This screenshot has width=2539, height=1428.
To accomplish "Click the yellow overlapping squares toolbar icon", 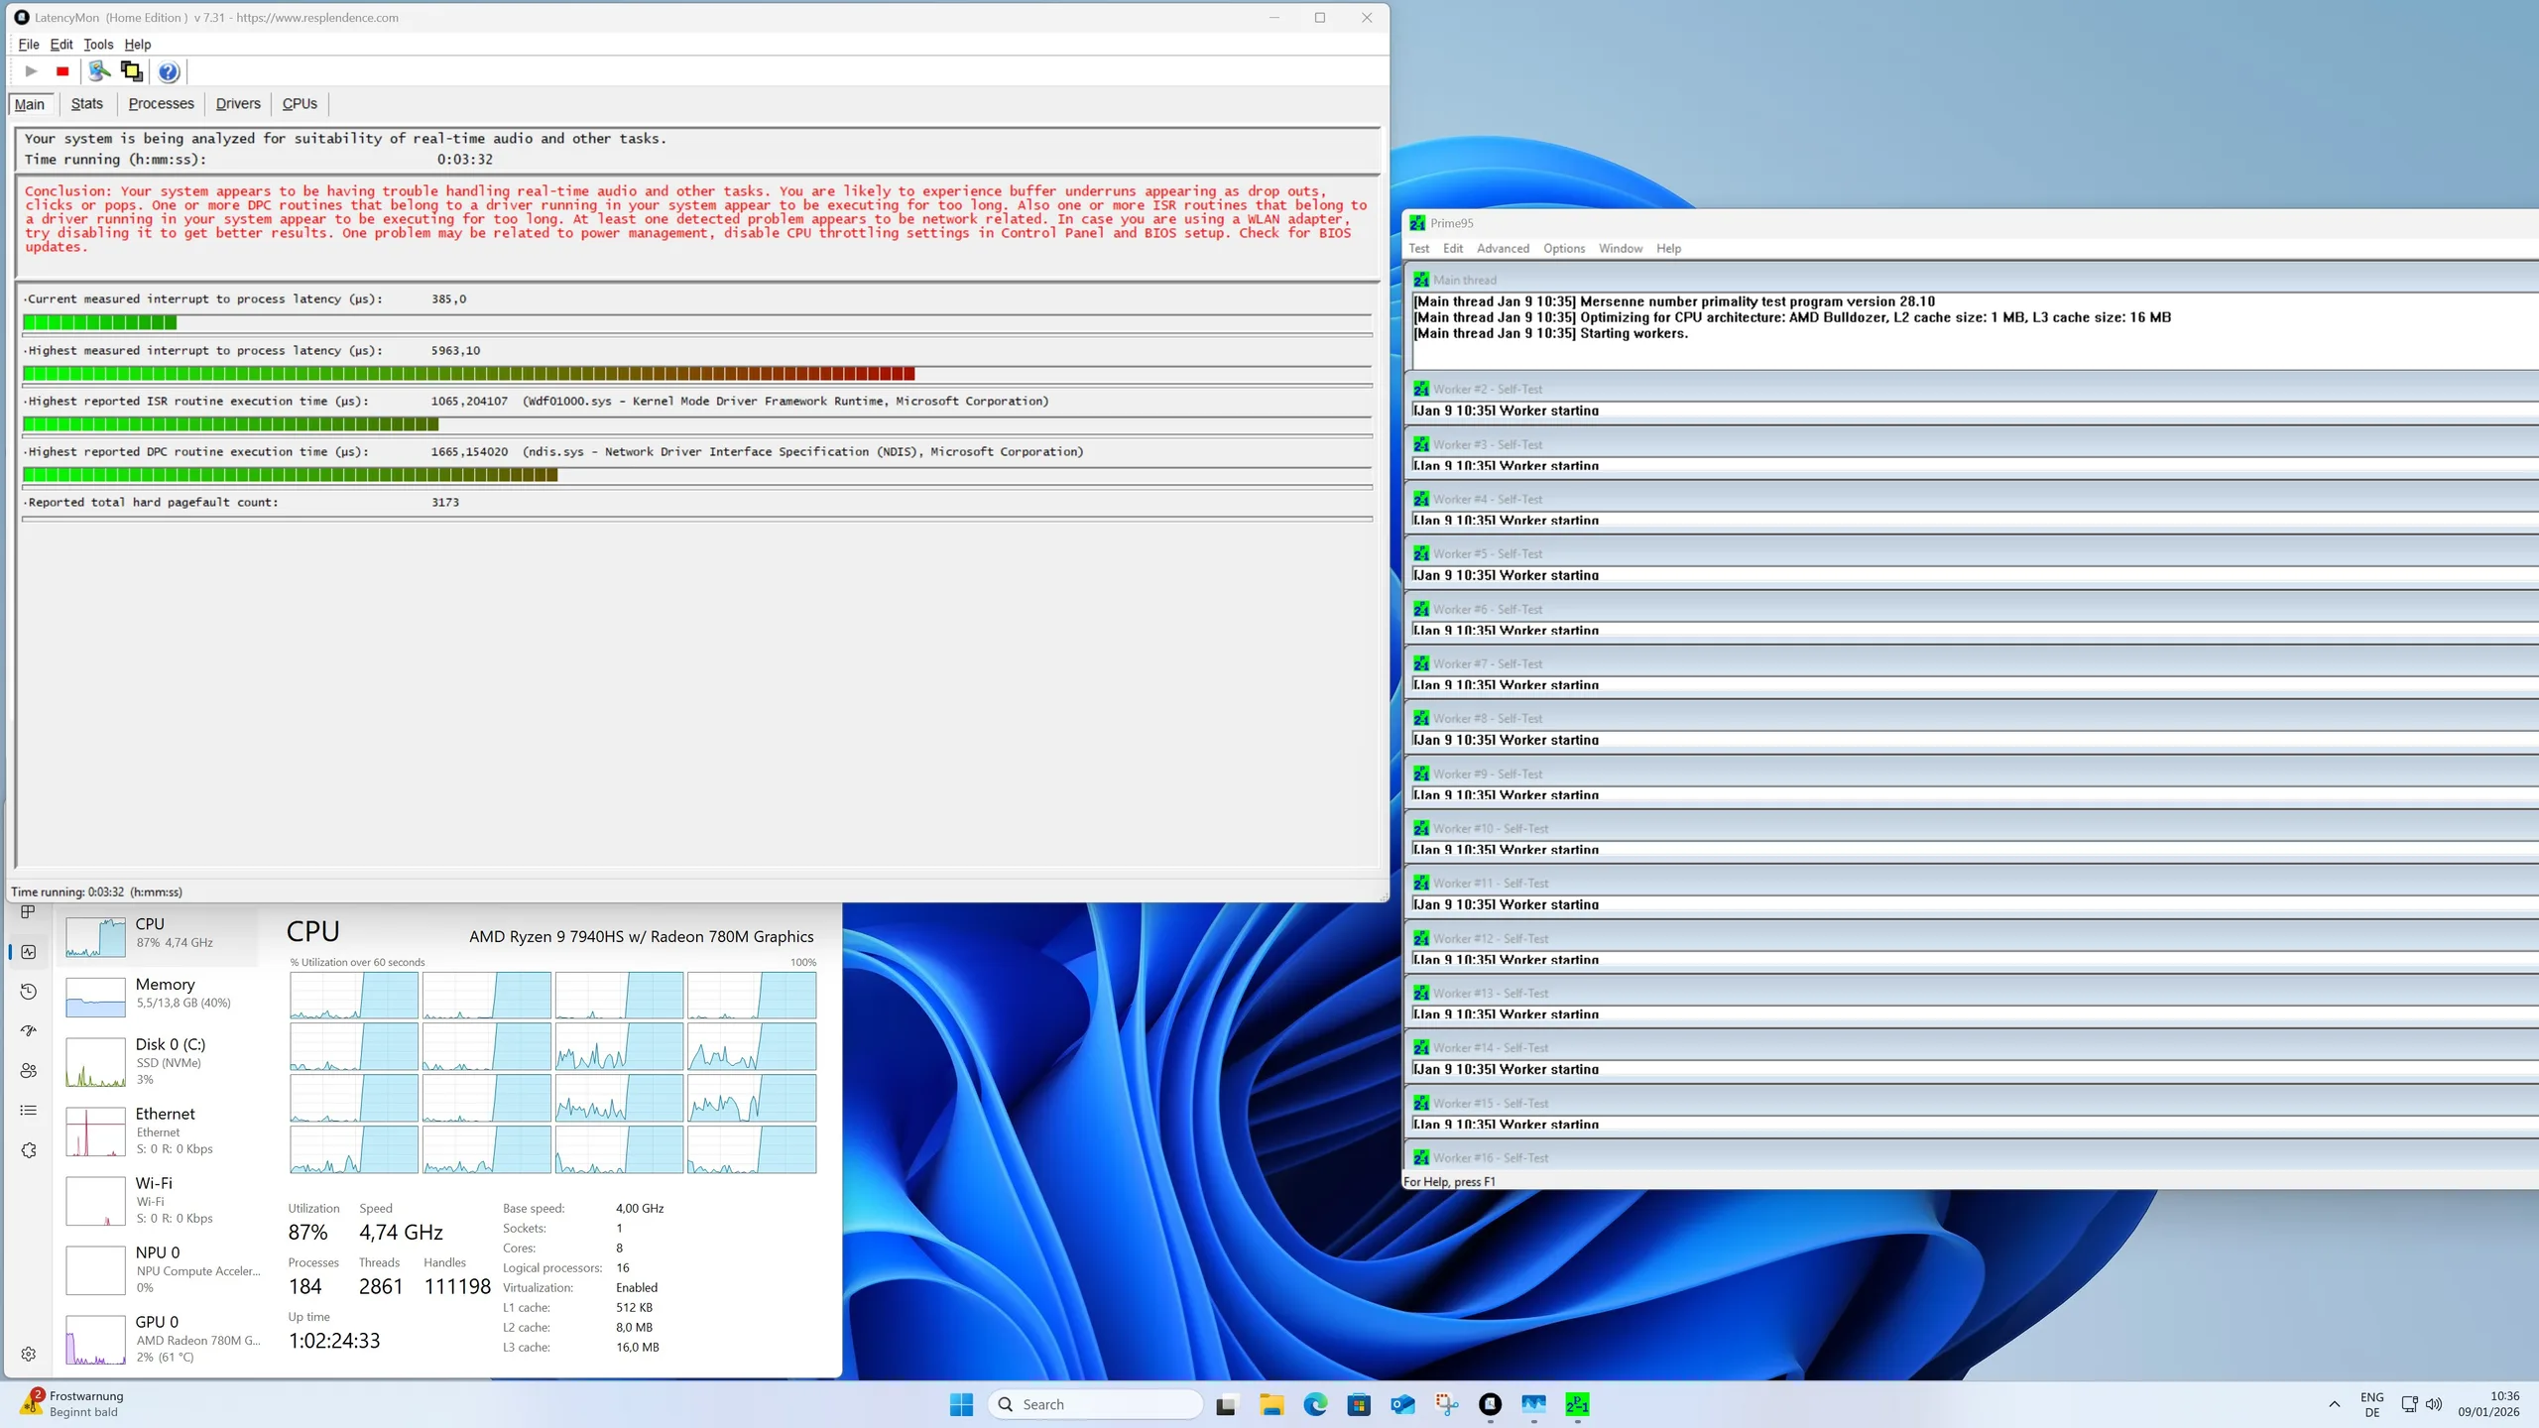I will (131, 71).
